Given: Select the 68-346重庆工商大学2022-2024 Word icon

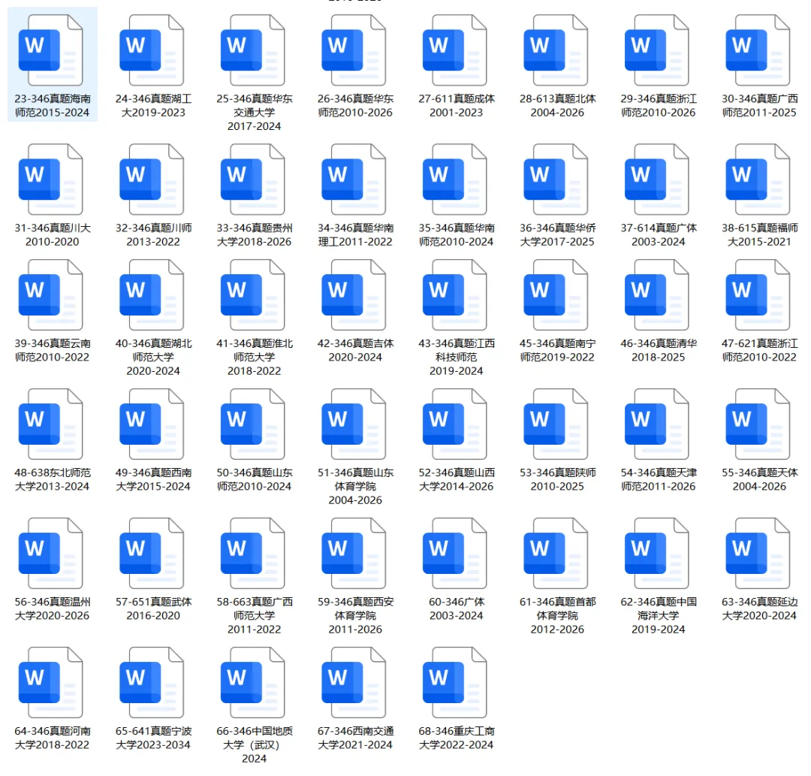Looking at the screenshot, I should (454, 683).
